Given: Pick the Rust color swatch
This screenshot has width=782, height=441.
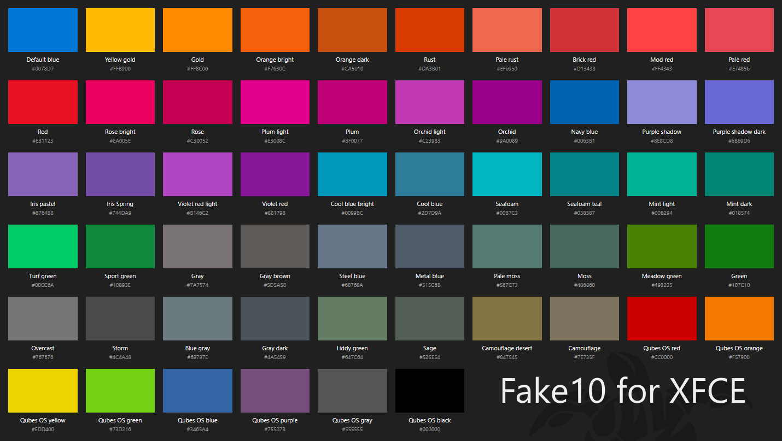Looking at the screenshot, I should (430, 30).
